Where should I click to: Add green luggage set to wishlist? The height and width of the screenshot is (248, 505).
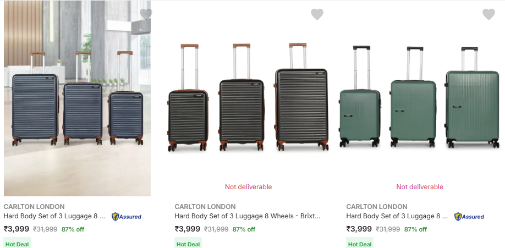click(x=488, y=14)
